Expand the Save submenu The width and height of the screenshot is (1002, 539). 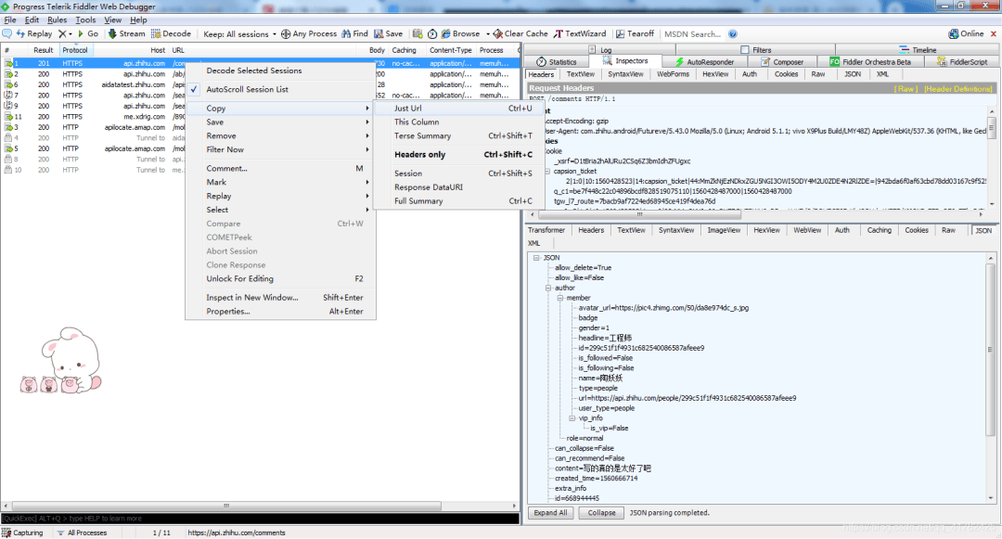(280, 122)
